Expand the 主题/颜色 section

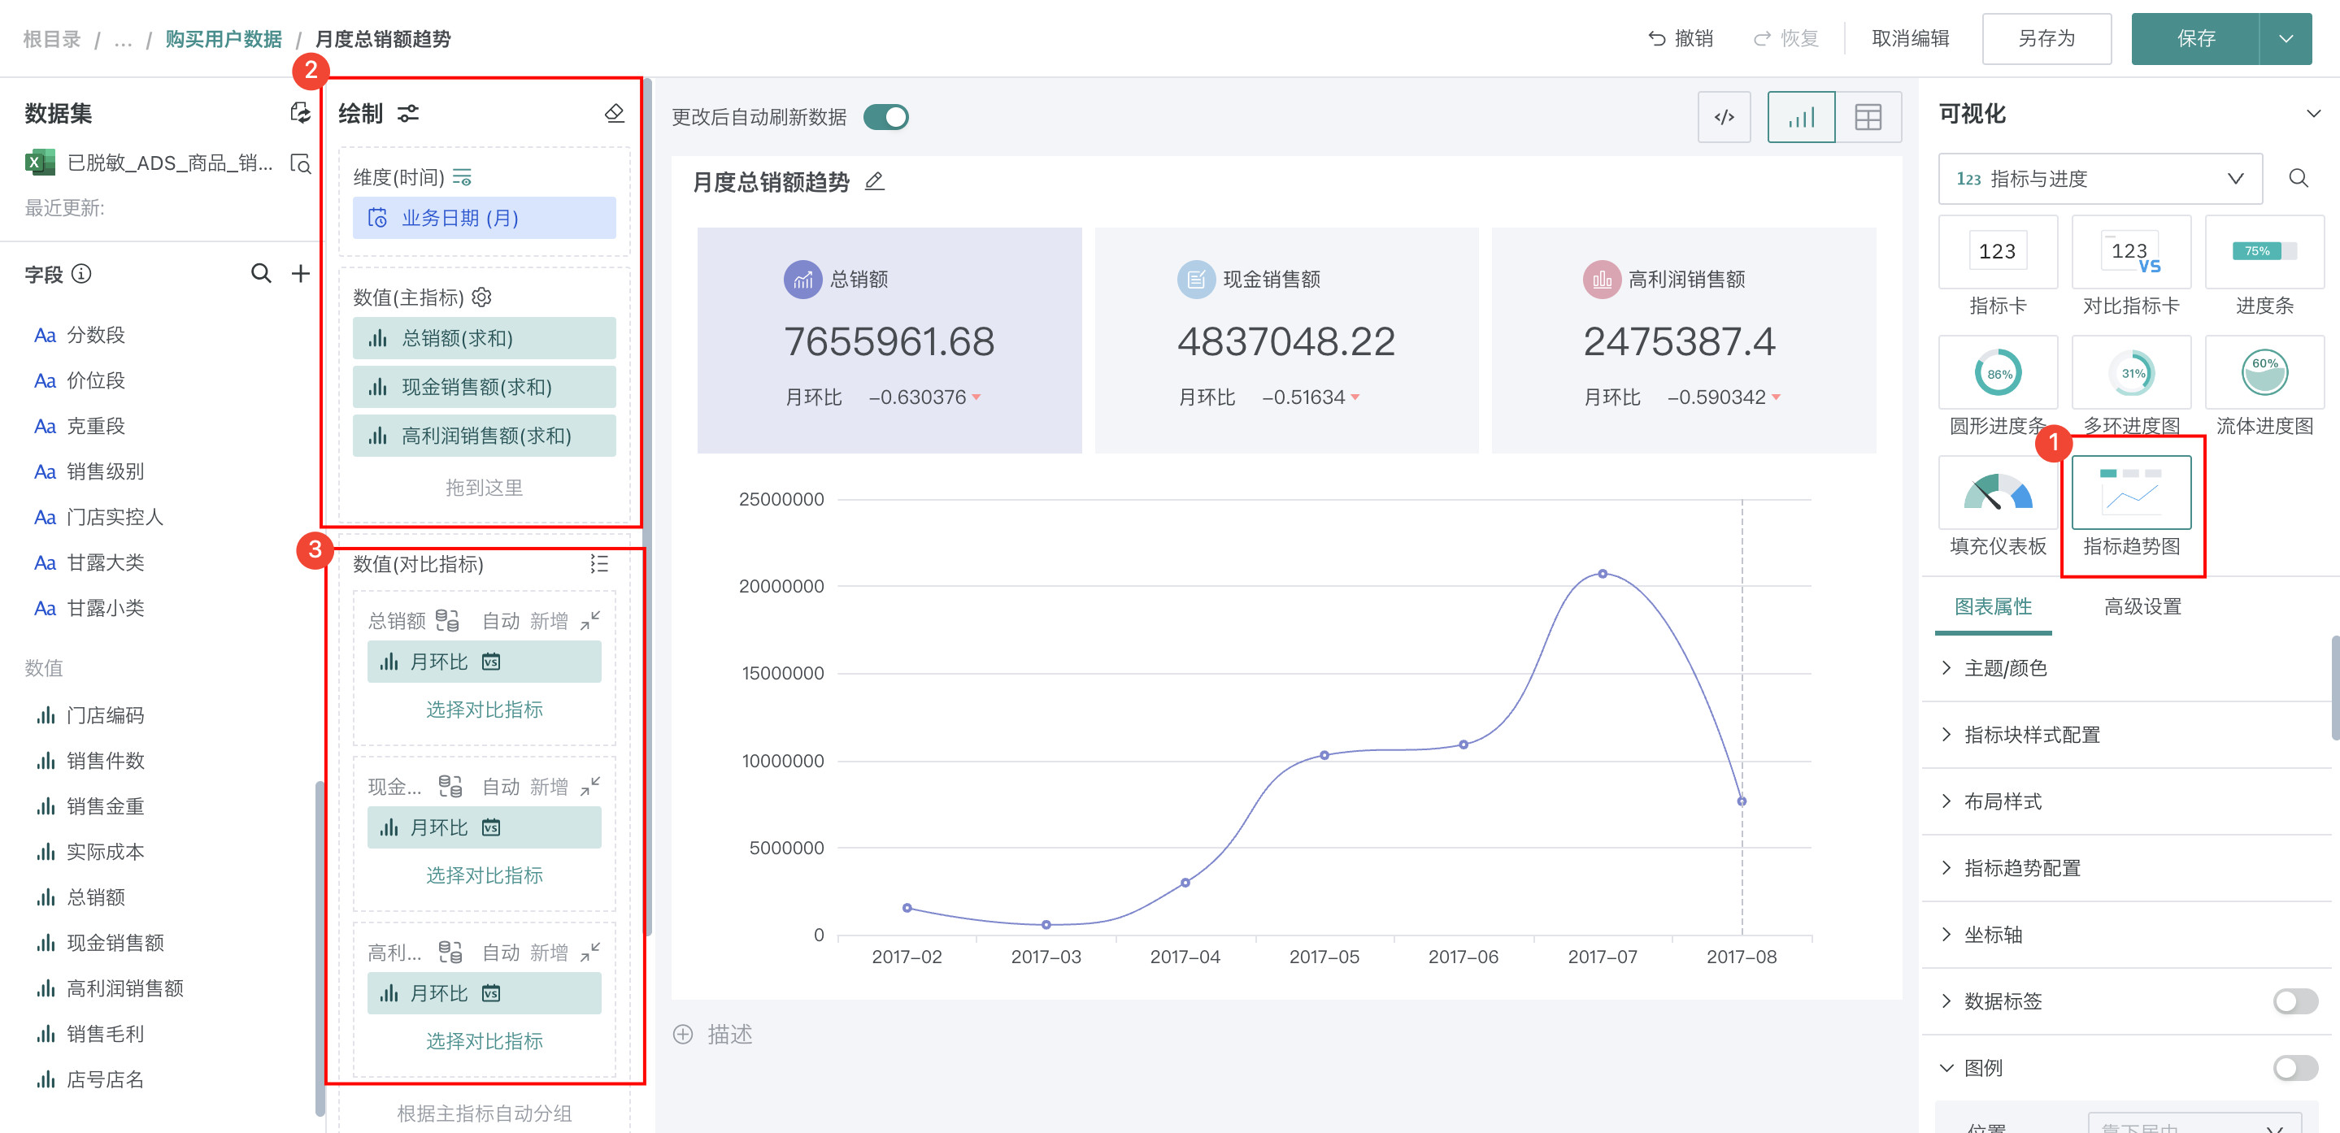click(2005, 668)
